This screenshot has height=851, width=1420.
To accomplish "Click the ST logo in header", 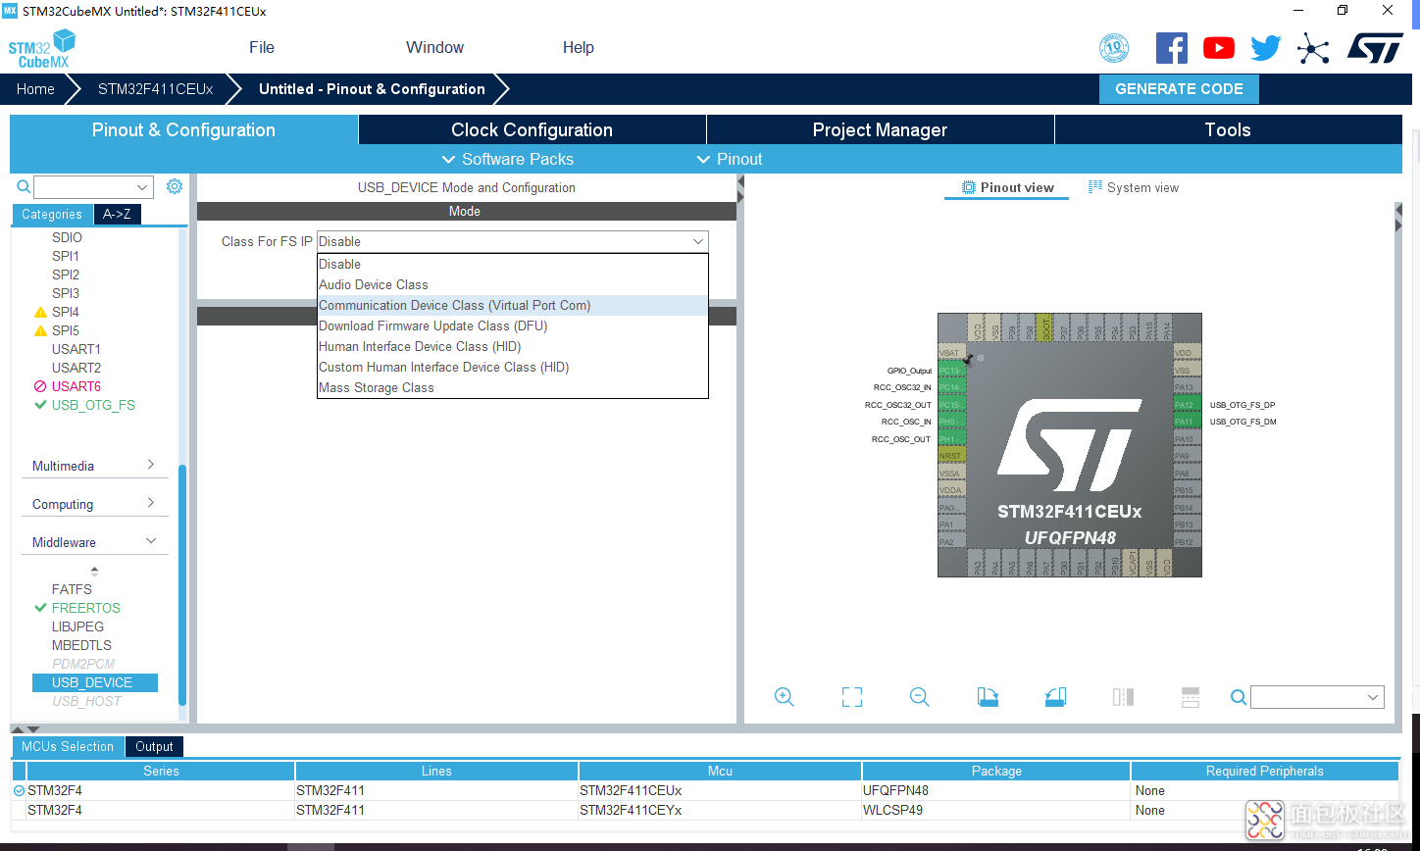I will (x=1375, y=48).
